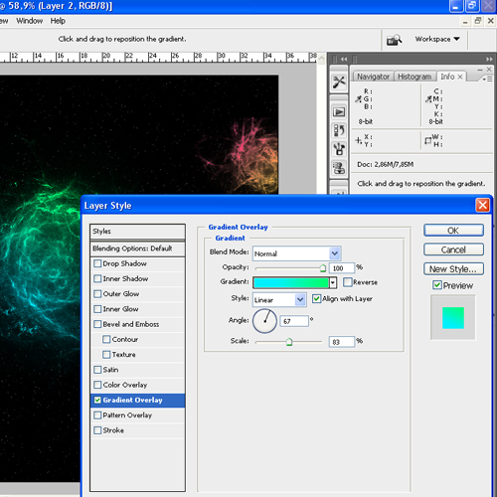
Task: Click the Opacity slider handle
Action: tap(323, 268)
